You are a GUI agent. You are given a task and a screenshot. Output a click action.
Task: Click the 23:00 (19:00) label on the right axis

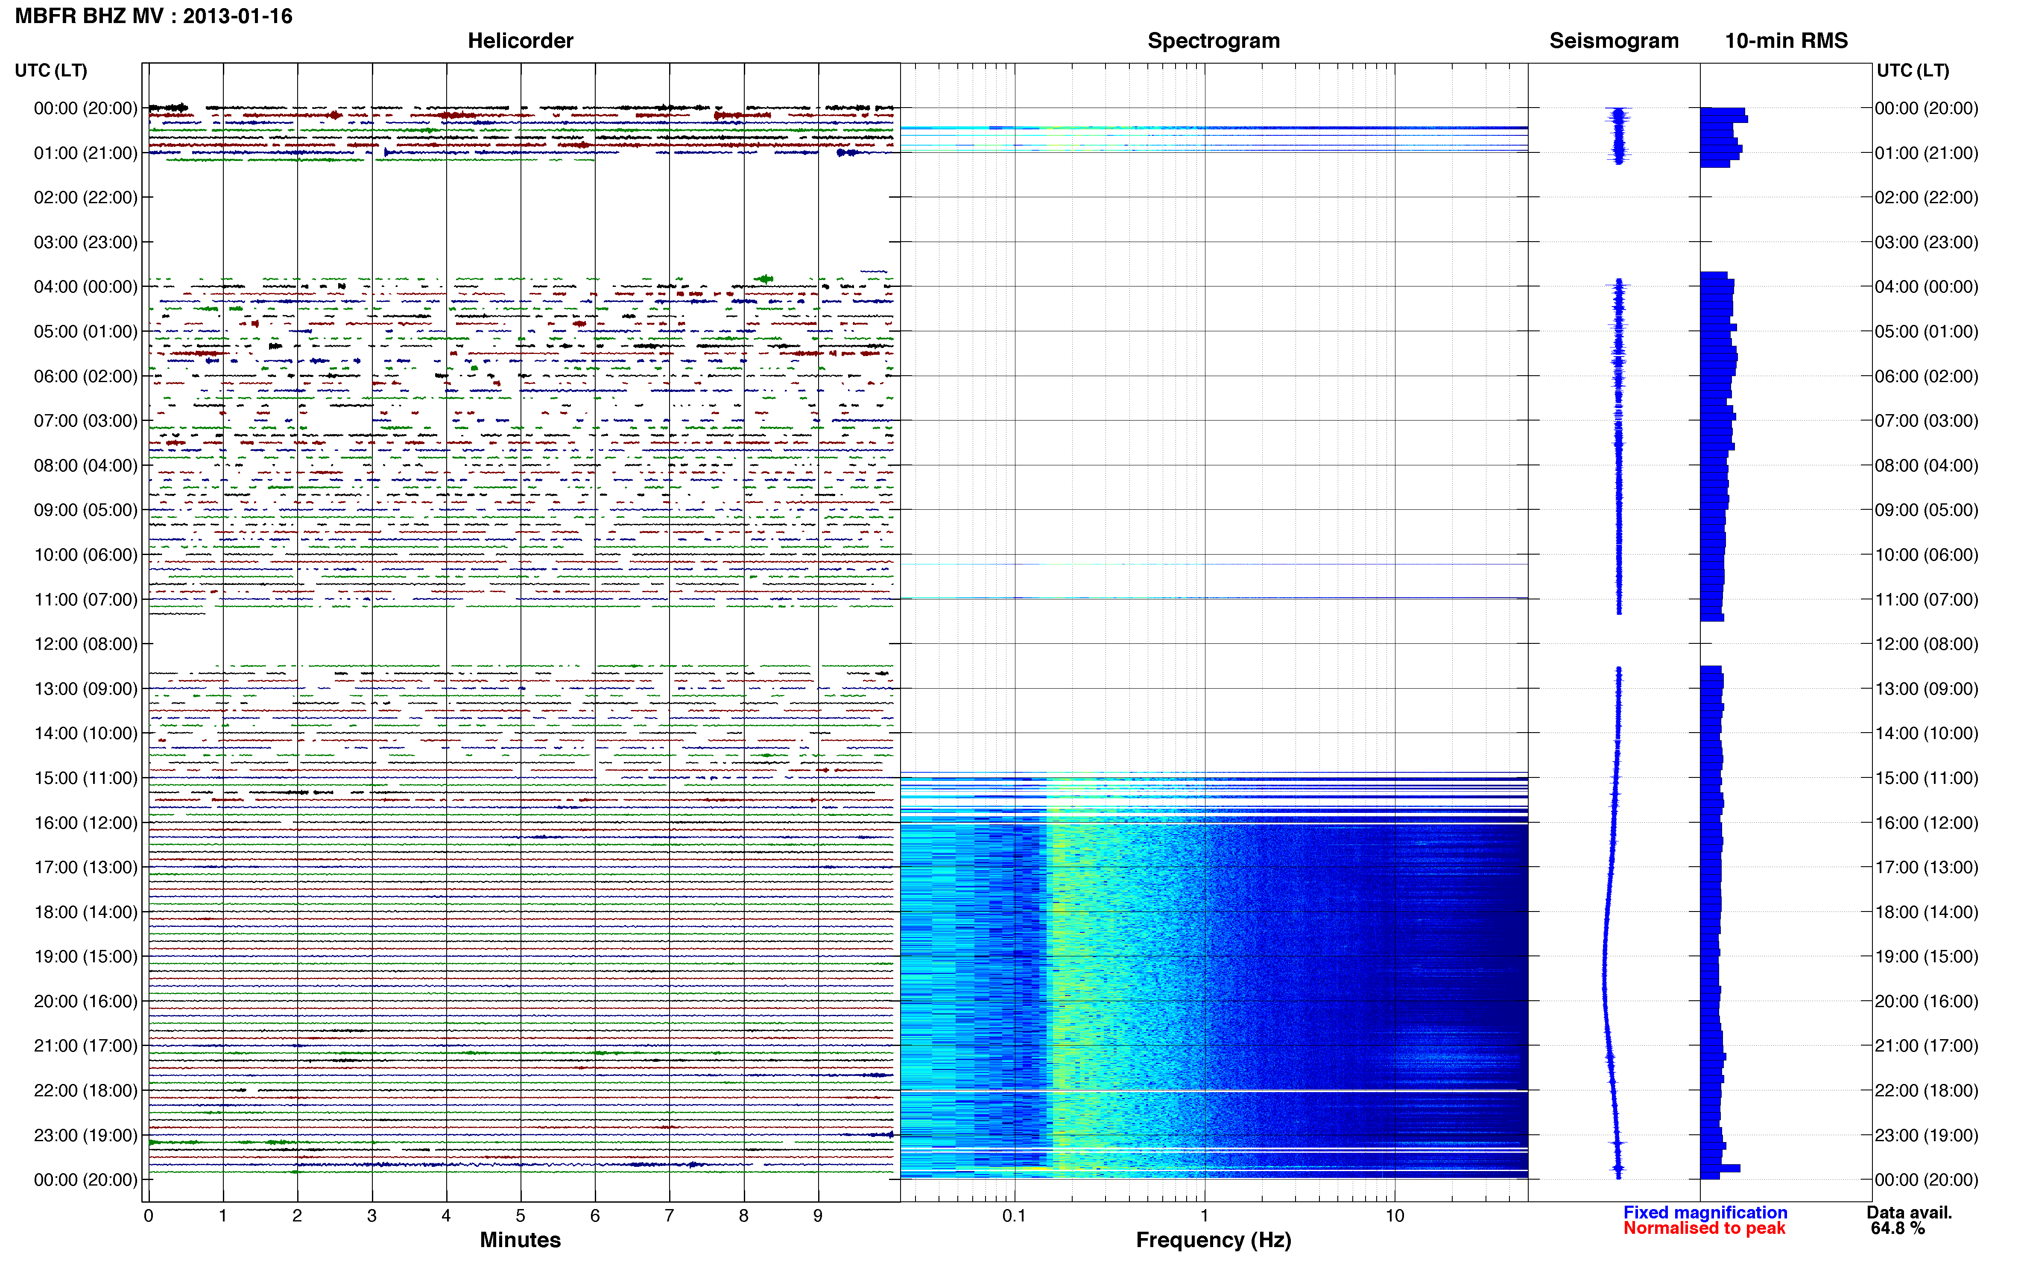pyautogui.click(x=1926, y=1135)
